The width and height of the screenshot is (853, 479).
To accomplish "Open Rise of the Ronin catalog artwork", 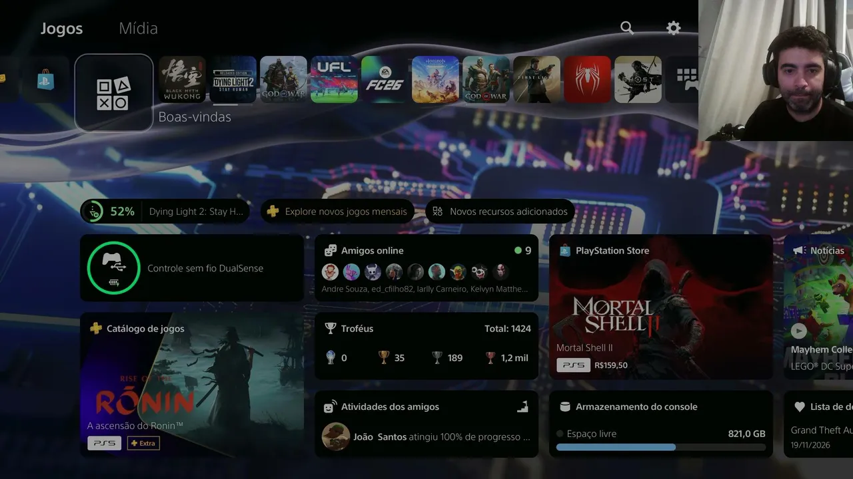I will (x=192, y=385).
